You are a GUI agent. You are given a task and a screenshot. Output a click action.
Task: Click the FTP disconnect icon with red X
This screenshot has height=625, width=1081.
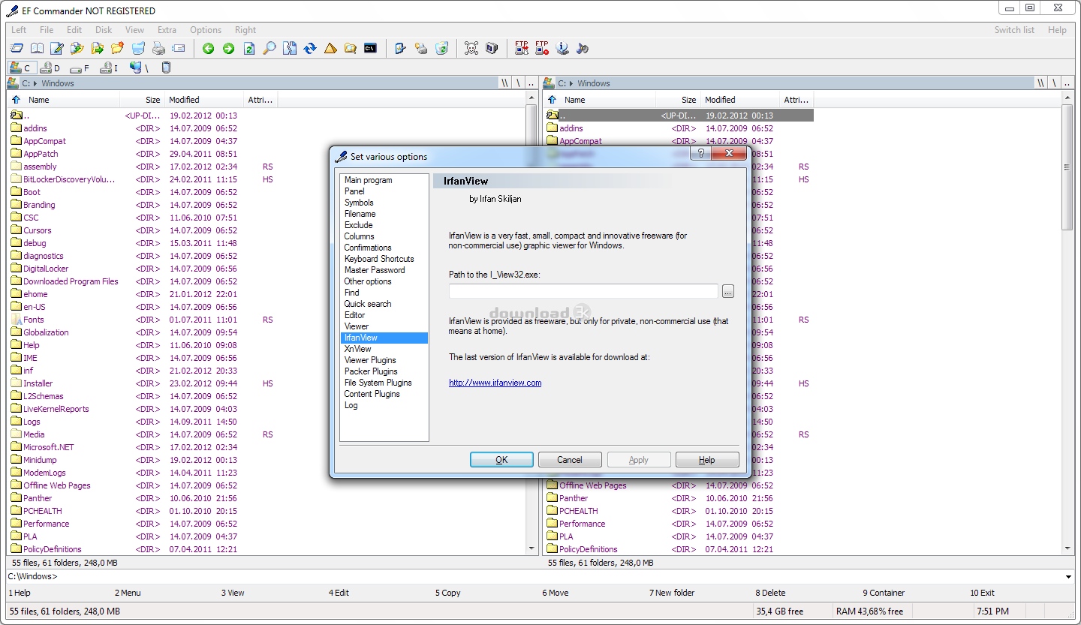click(542, 49)
